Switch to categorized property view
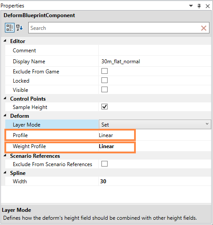 (x=10, y=28)
